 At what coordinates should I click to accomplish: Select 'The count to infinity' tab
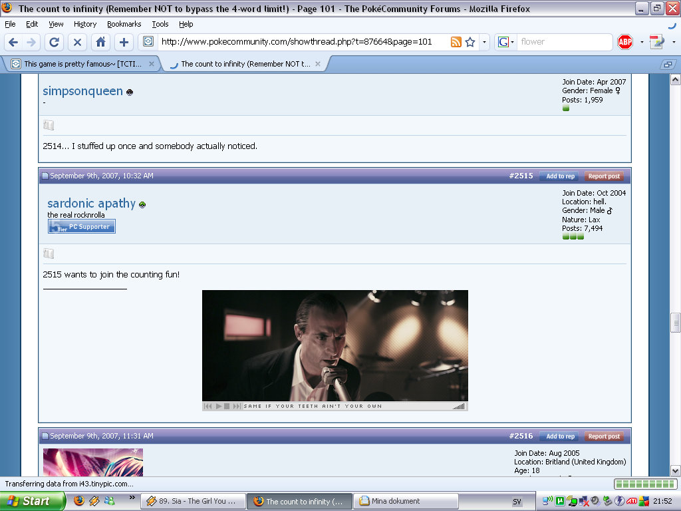245,64
